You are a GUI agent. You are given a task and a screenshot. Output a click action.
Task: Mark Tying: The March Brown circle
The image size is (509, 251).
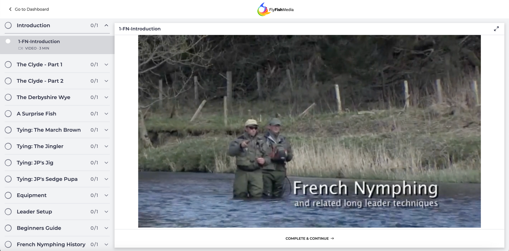(8, 130)
